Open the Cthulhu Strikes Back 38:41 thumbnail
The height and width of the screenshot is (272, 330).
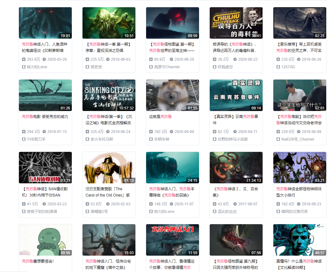tap(236, 23)
